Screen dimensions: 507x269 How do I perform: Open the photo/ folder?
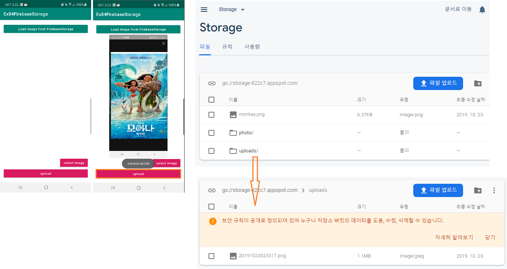click(x=246, y=133)
